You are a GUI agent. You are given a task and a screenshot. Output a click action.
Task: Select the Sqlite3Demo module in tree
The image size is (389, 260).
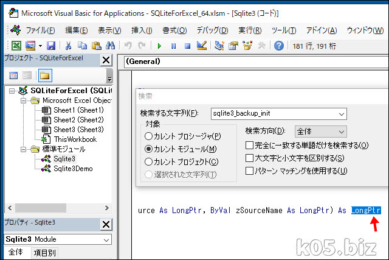coord(73,169)
